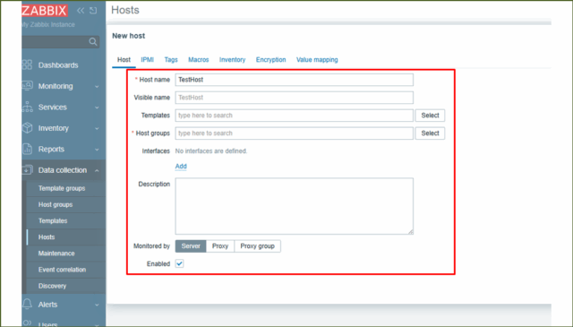The height and width of the screenshot is (327, 573).
Task: Switch to the Encryption tab
Action: pos(270,60)
